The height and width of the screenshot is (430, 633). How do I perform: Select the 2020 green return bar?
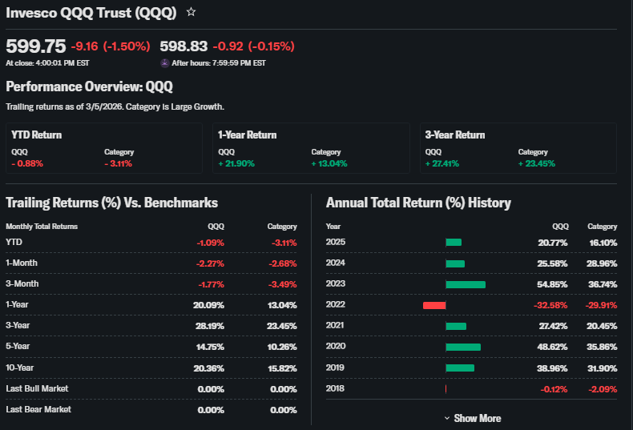coord(463,347)
